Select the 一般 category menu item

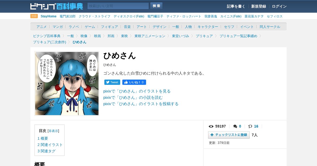pyautogui.click(x=176, y=27)
